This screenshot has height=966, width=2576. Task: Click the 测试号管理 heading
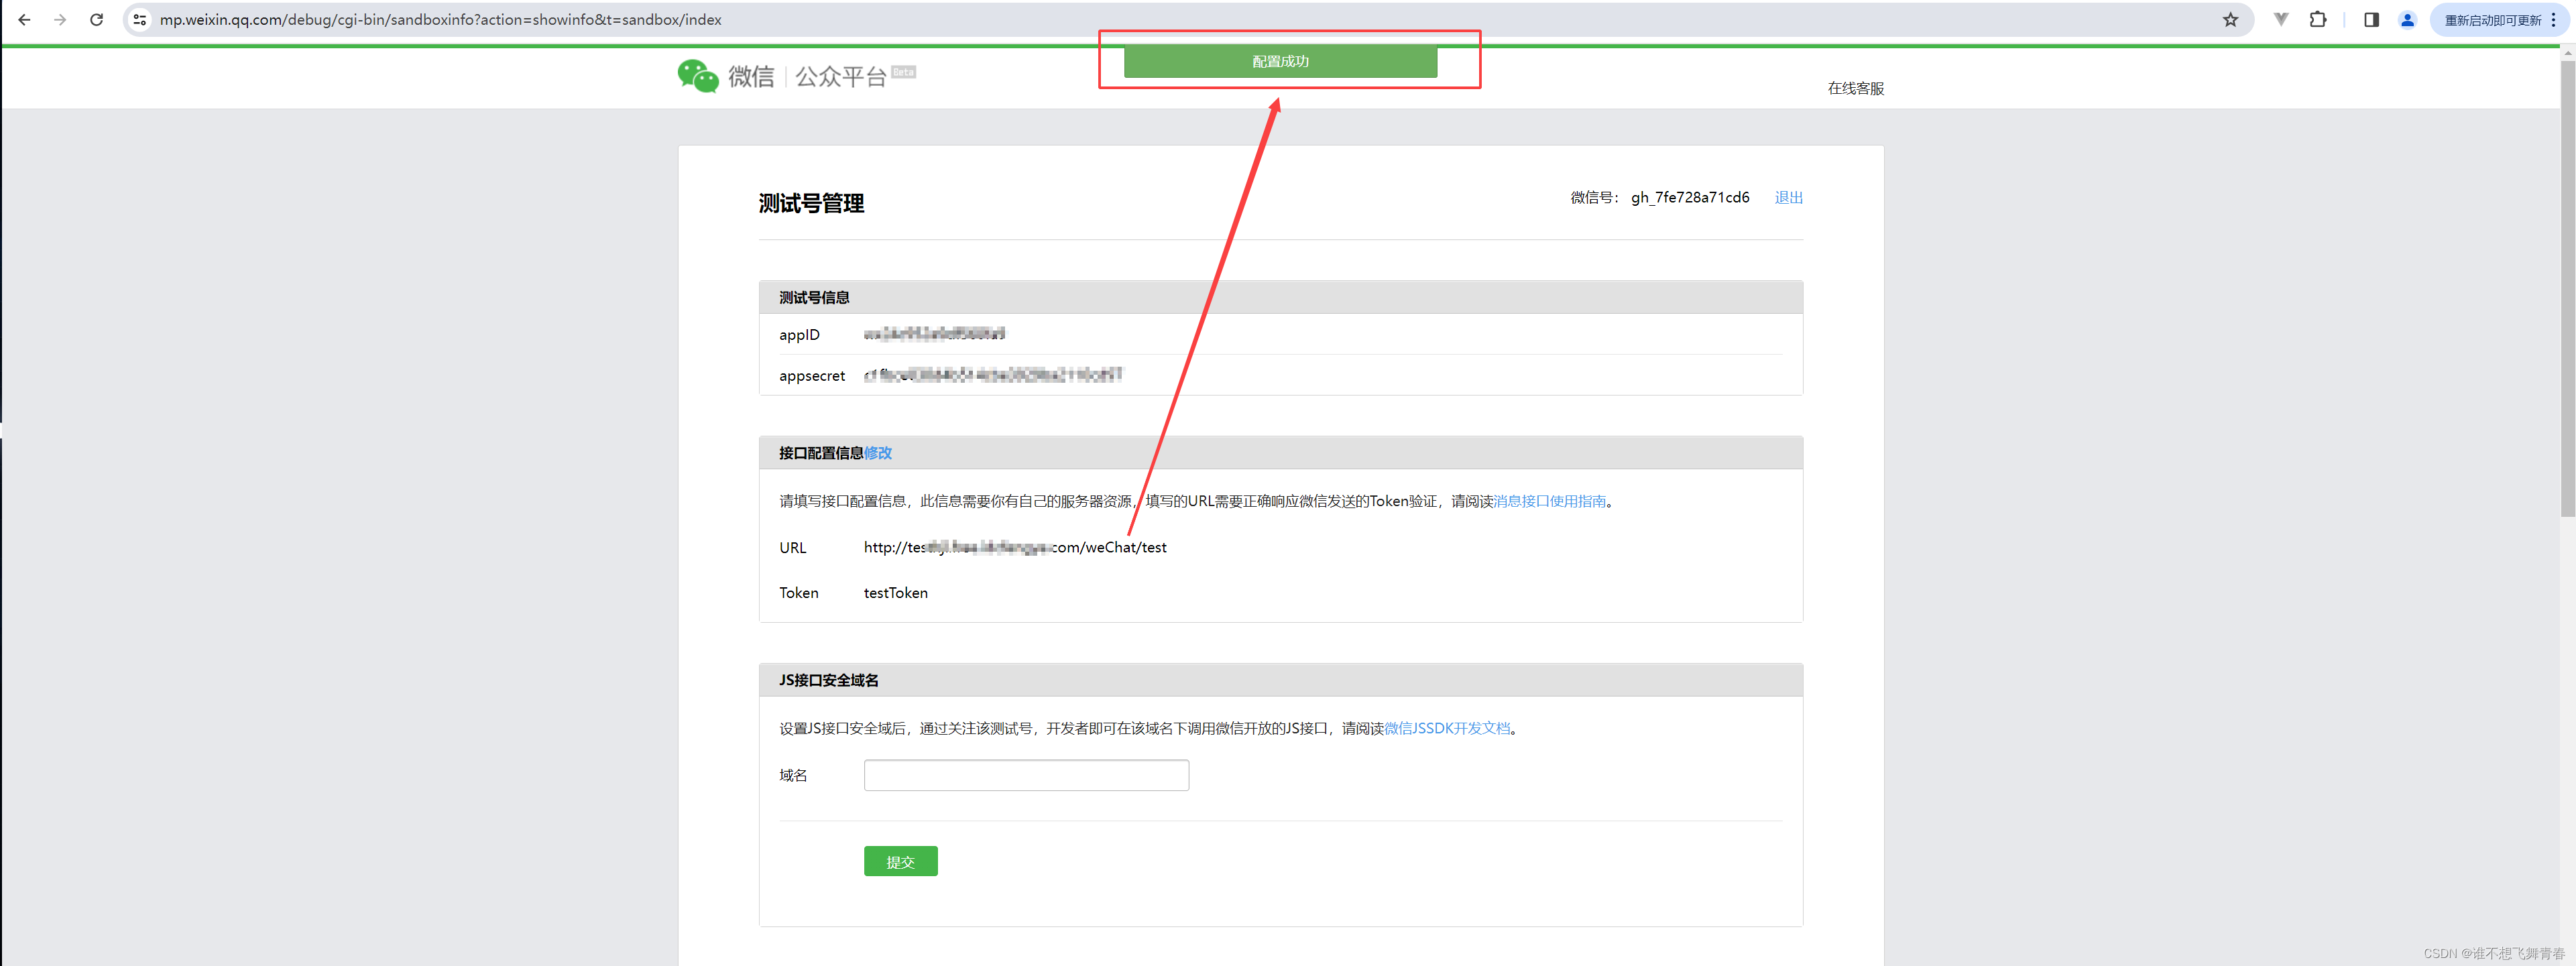click(x=811, y=203)
